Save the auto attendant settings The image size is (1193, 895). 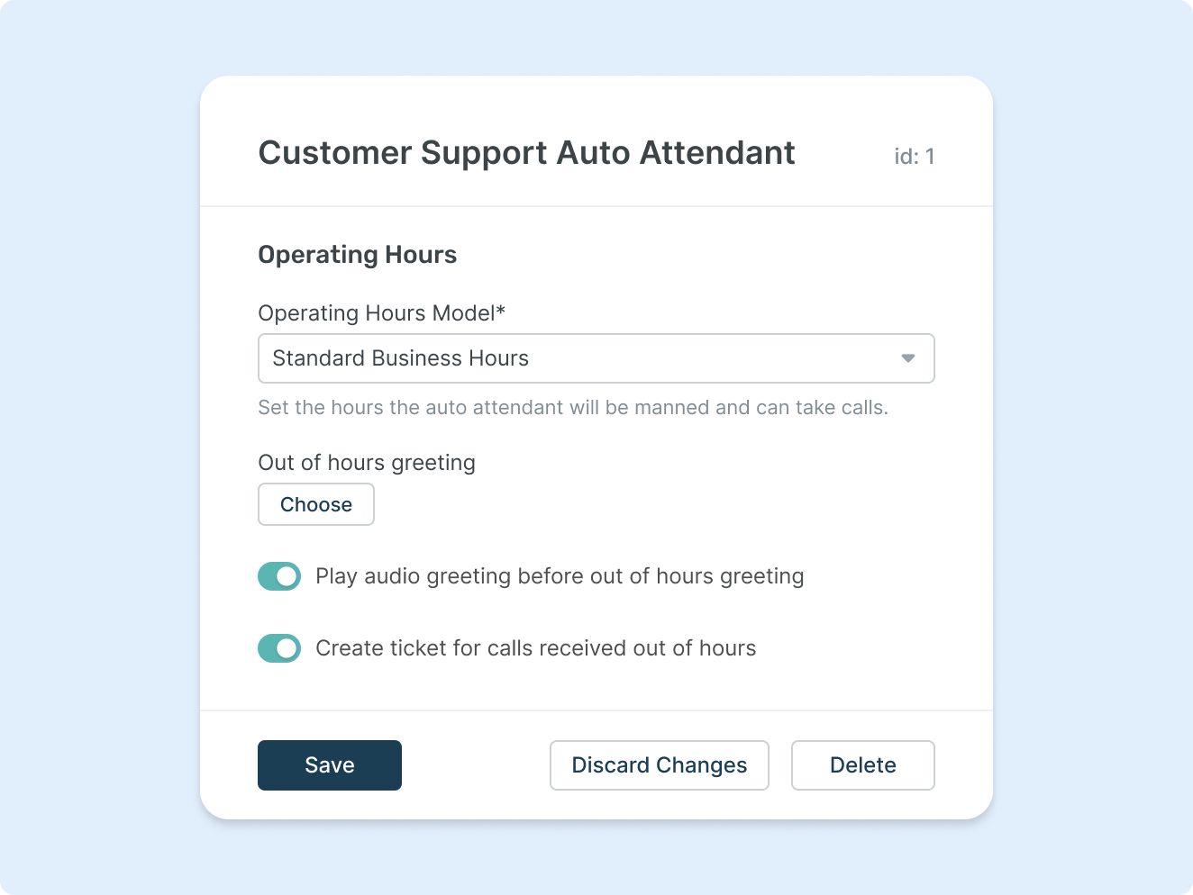click(x=330, y=765)
